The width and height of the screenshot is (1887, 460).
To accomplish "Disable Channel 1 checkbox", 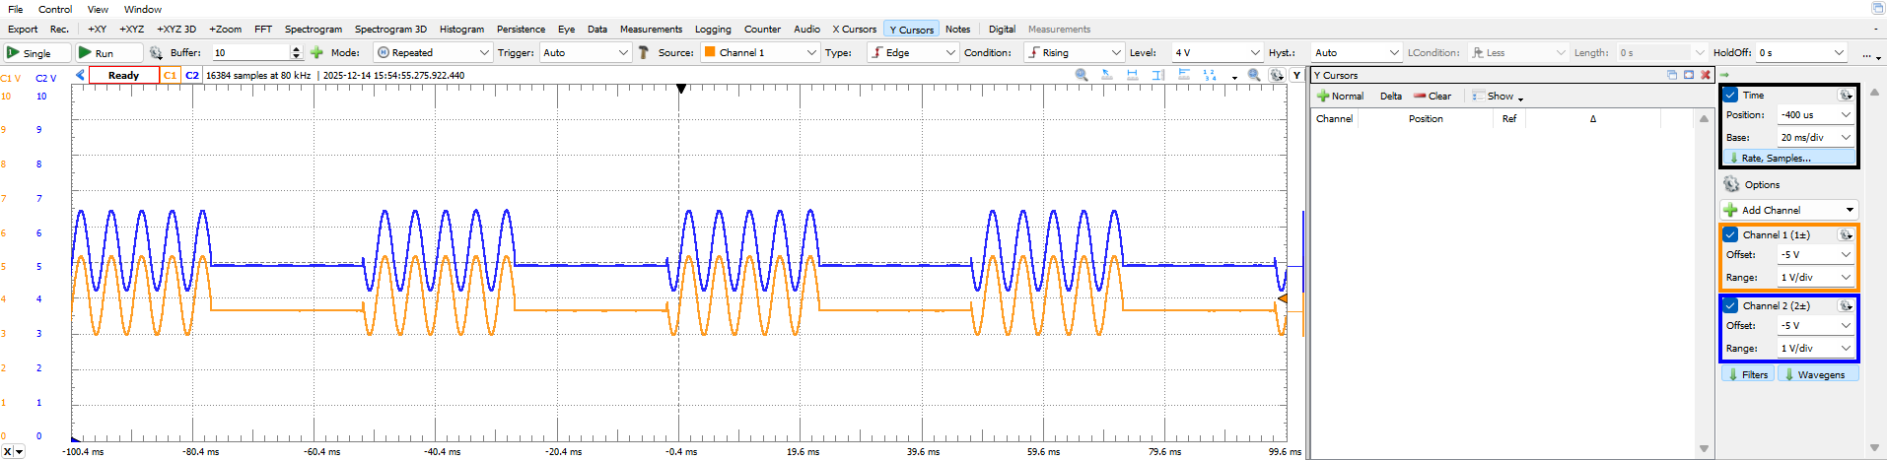I will (x=1730, y=235).
